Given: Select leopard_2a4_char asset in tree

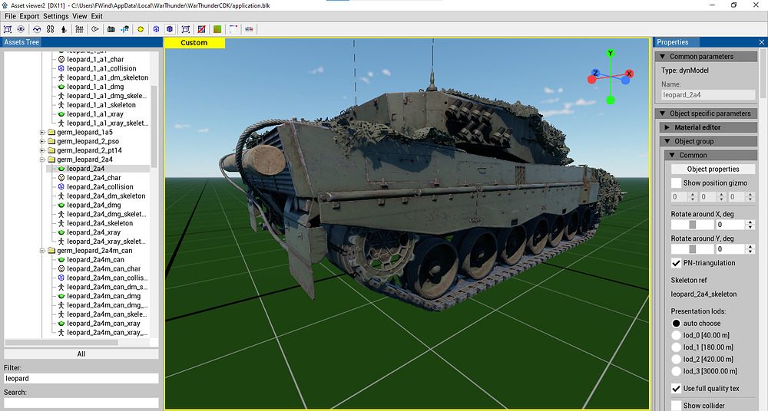Looking at the screenshot, I should click(94, 178).
